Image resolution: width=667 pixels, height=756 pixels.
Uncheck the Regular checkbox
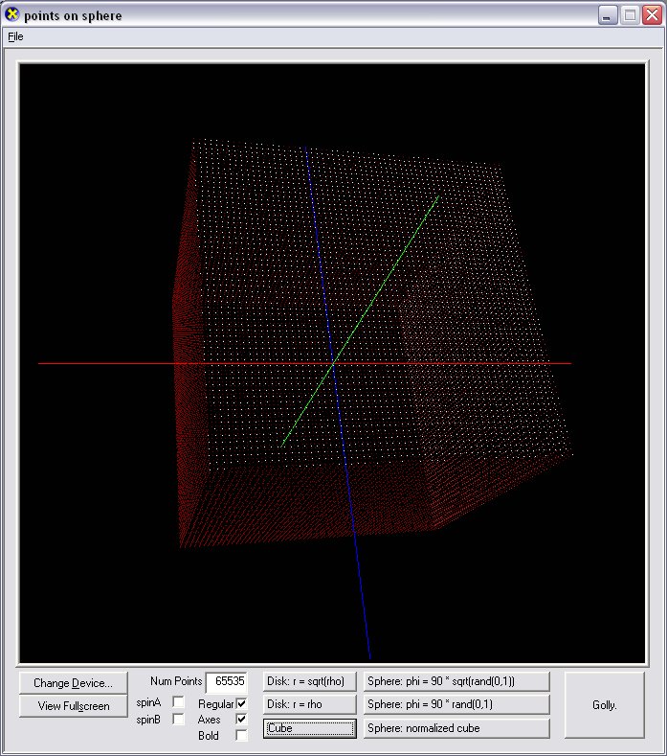pyautogui.click(x=241, y=703)
